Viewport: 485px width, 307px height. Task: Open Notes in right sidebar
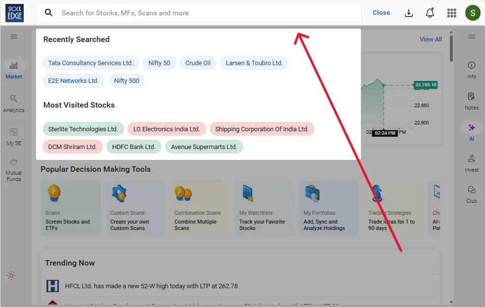click(x=471, y=101)
